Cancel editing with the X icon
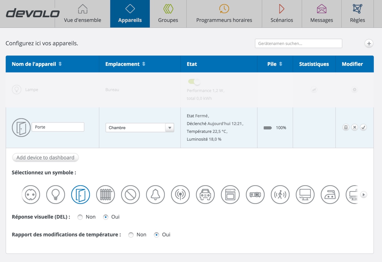382x262 pixels. pyautogui.click(x=355, y=127)
